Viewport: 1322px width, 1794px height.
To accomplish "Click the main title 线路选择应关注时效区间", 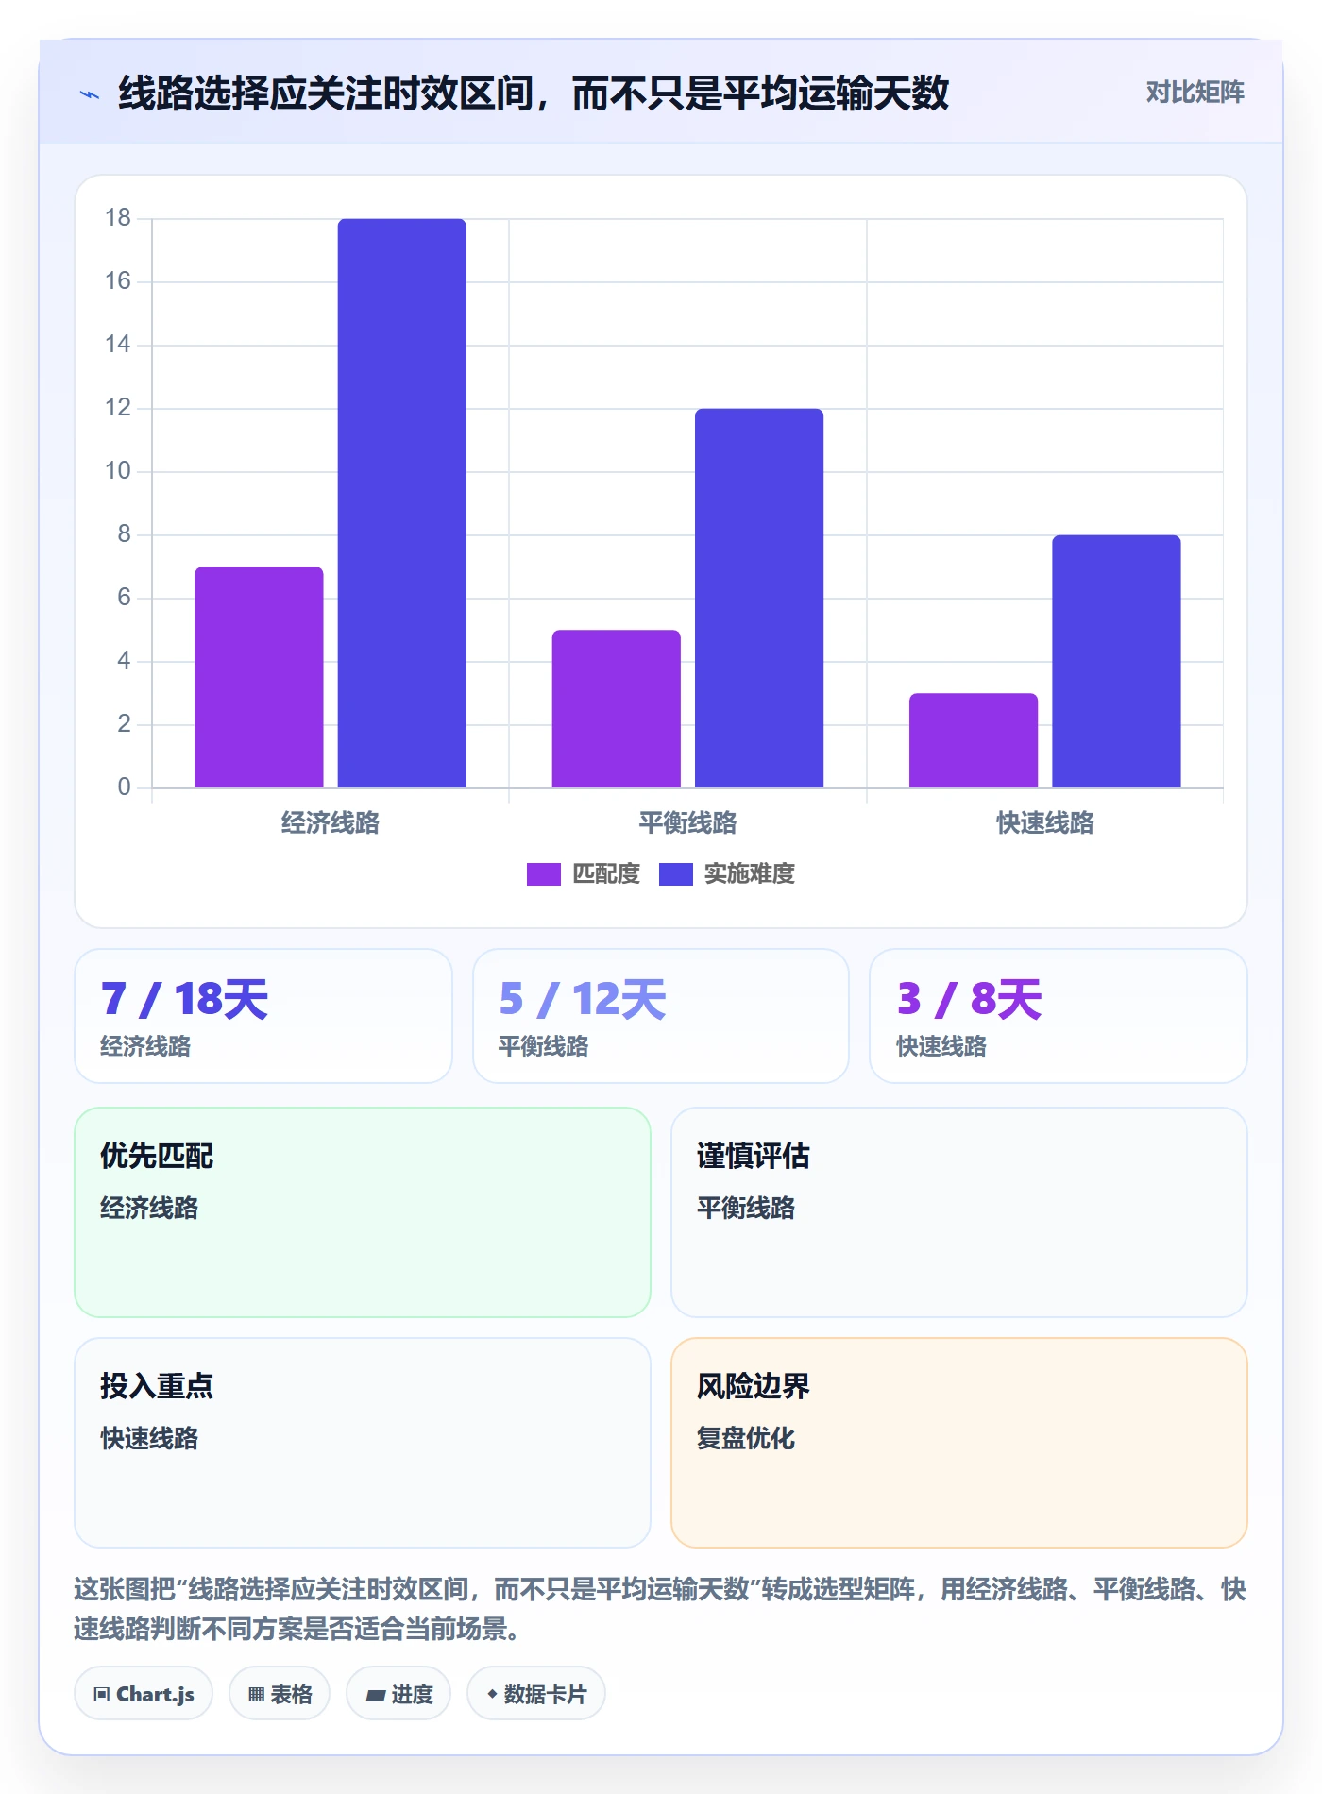I will [534, 93].
